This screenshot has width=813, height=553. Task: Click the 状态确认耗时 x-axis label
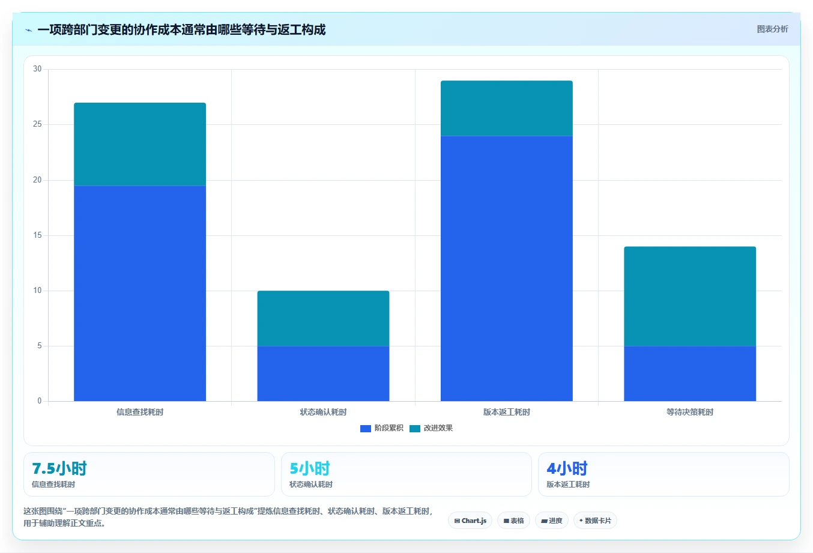pyautogui.click(x=323, y=412)
